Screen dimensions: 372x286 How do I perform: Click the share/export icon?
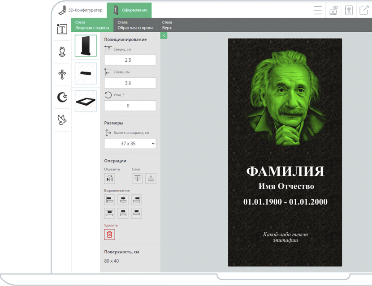click(x=364, y=10)
